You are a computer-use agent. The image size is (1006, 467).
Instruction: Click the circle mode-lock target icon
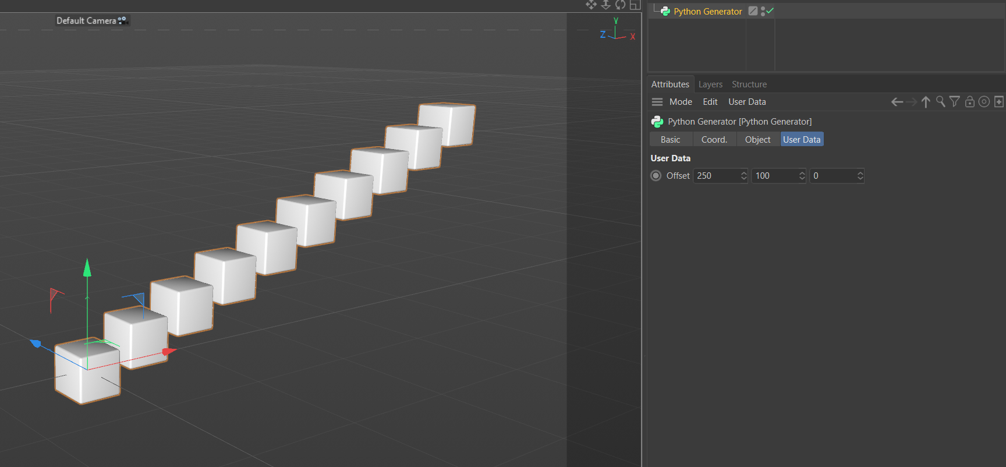(984, 102)
